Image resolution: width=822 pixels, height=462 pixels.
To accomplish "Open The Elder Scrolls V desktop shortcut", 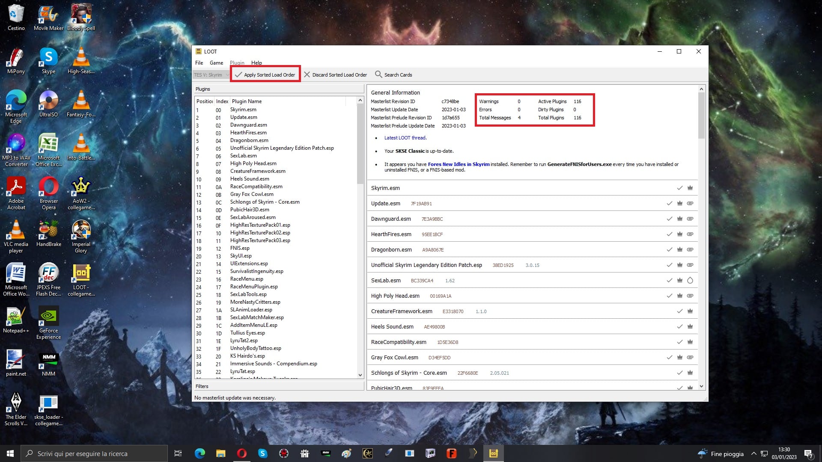I will click(16, 409).
